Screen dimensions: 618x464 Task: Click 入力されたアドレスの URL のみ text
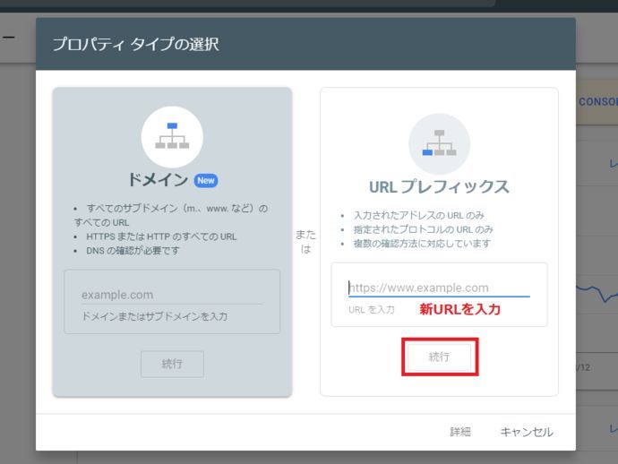click(x=418, y=215)
